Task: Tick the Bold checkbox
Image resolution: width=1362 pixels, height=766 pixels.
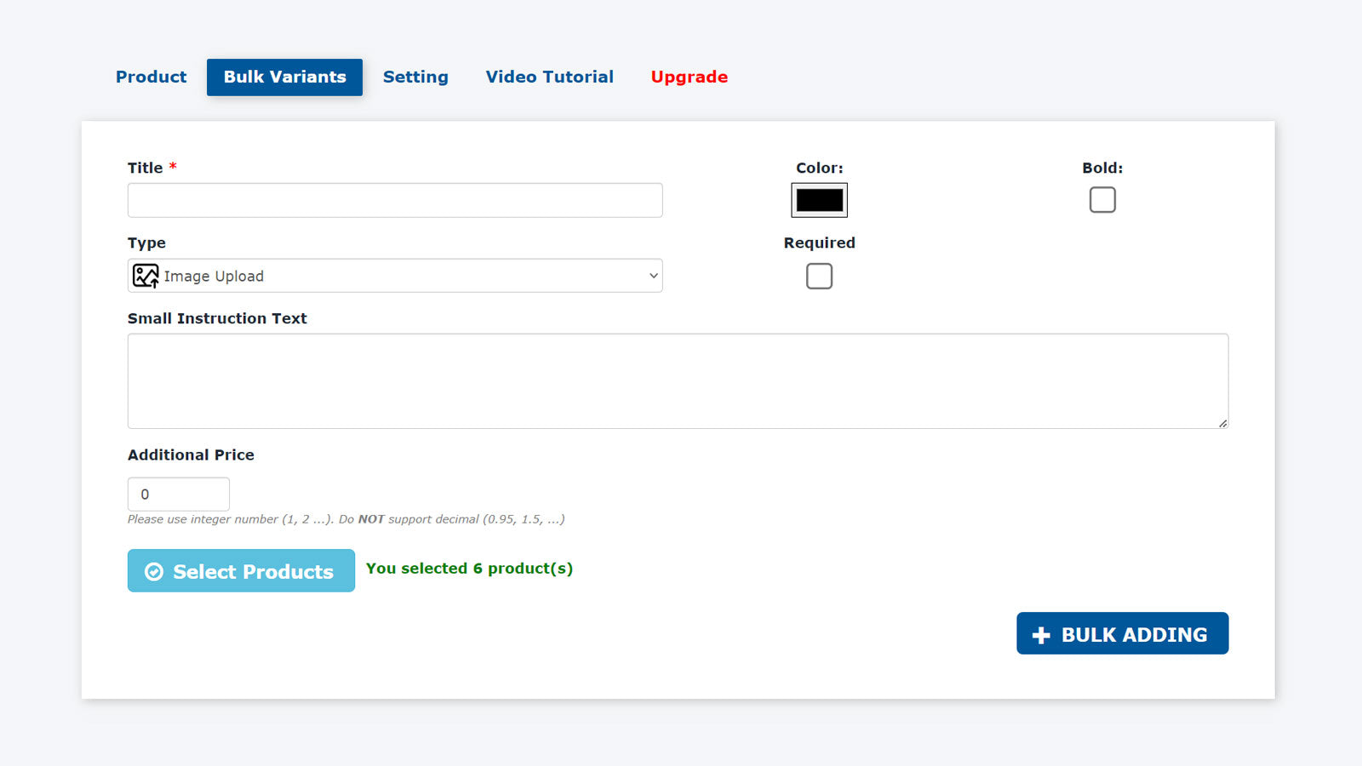Action: point(1102,200)
